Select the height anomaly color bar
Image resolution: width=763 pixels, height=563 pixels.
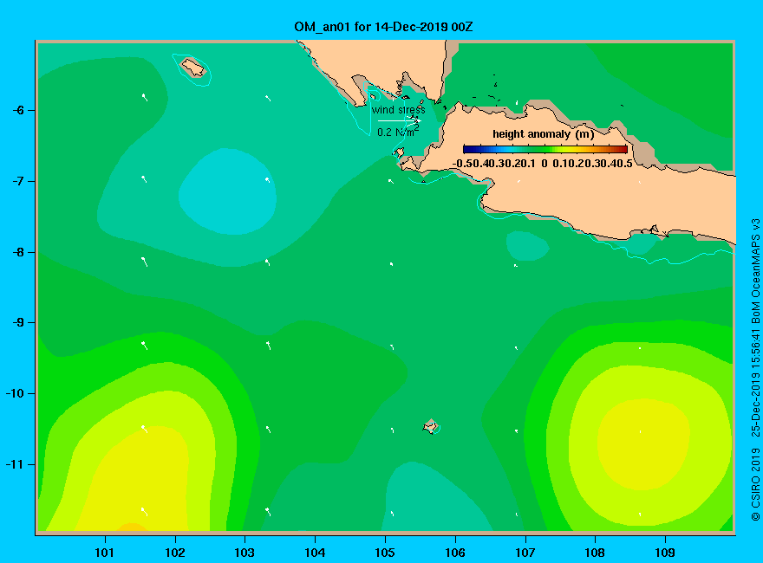[x=545, y=149]
